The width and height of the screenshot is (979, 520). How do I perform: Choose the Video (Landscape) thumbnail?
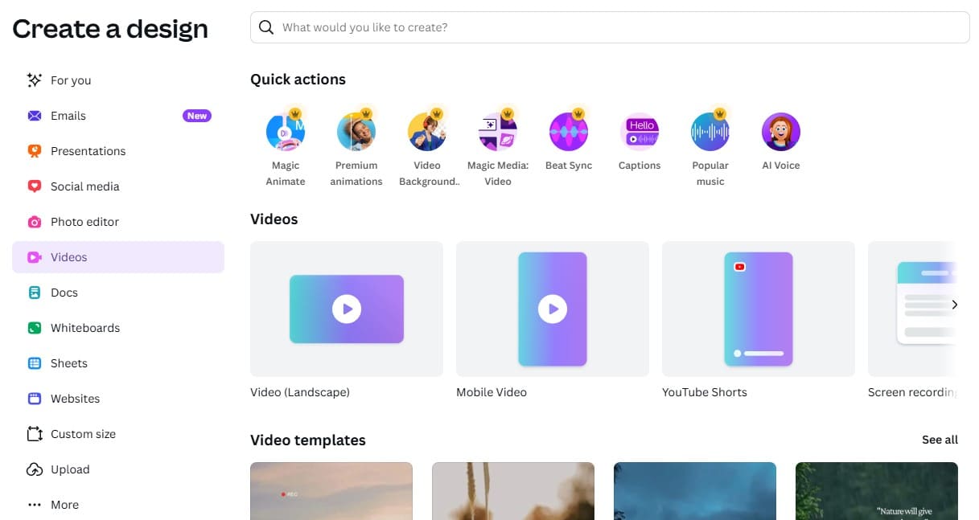(x=347, y=309)
